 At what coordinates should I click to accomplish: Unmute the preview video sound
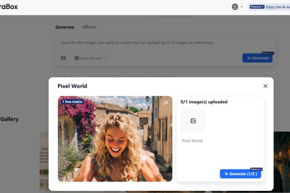click(166, 102)
